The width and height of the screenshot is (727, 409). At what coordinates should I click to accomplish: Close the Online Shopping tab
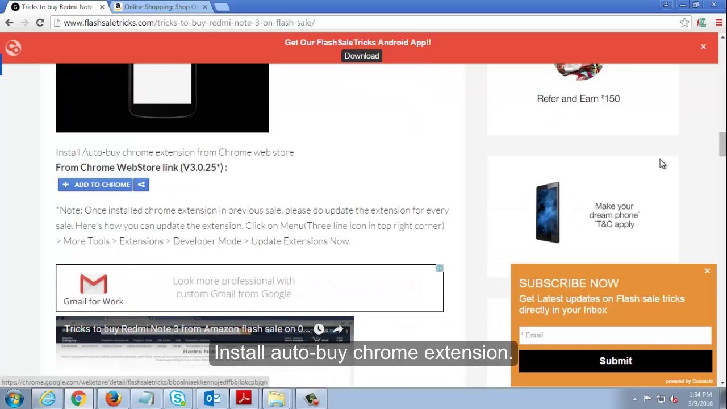(x=205, y=7)
